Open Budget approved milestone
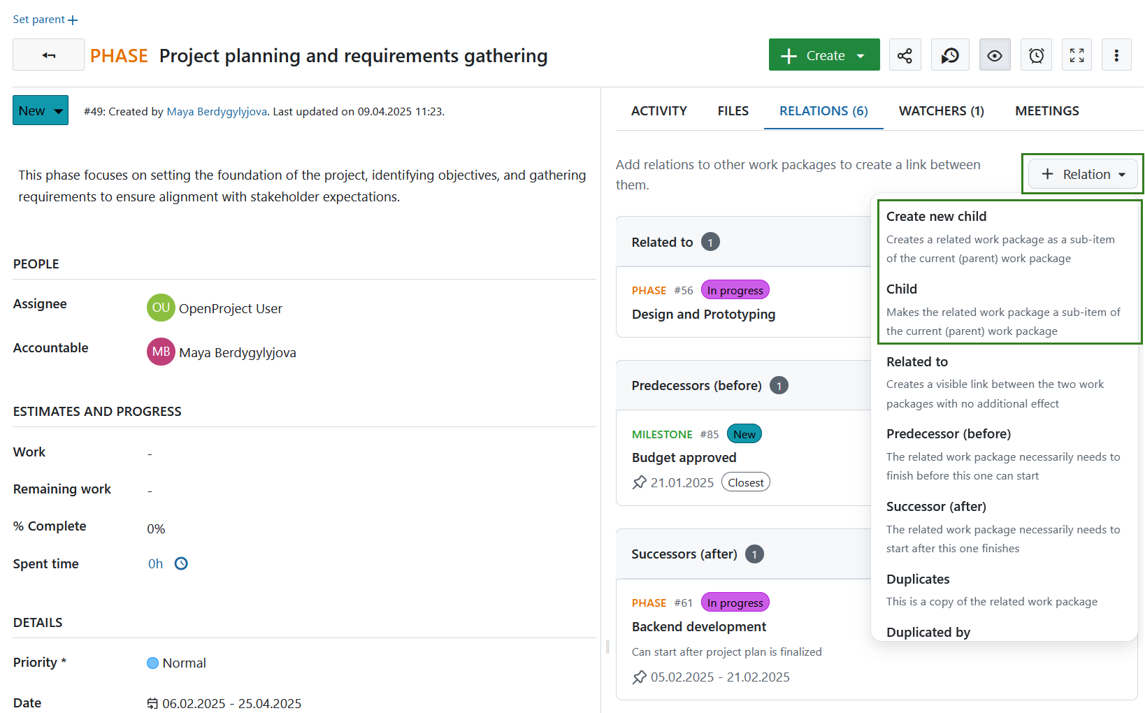 [684, 457]
